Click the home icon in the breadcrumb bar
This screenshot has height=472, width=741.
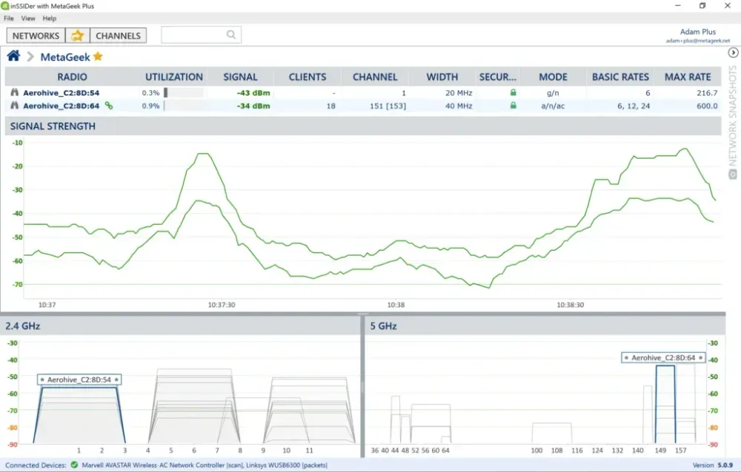click(13, 55)
